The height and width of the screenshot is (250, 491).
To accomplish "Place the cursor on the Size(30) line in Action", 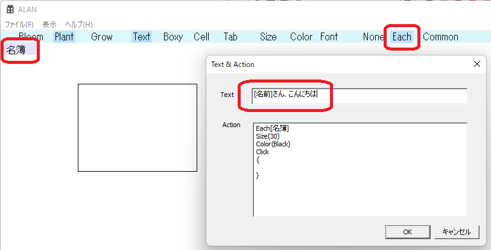I will [x=267, y=136].
